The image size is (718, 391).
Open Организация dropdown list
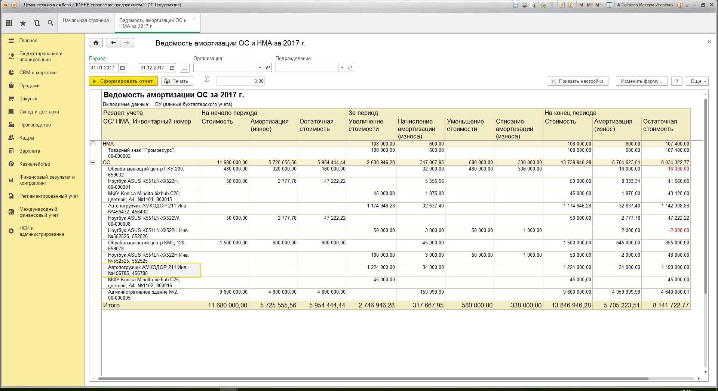pos(260,68)
